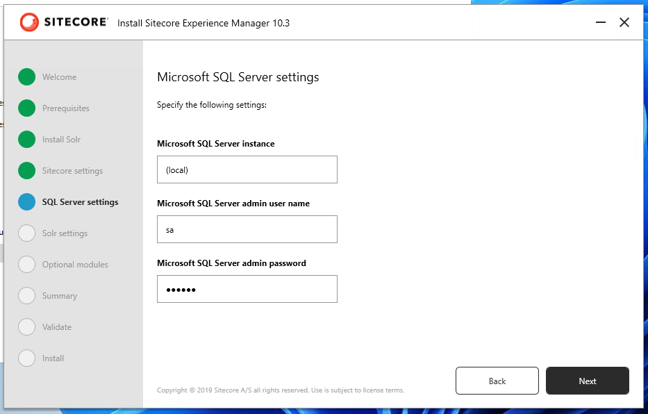Select the empty Optional modules step circle
Image resolution: width=648 pixels, height=414 pixels.
point(26,265)
